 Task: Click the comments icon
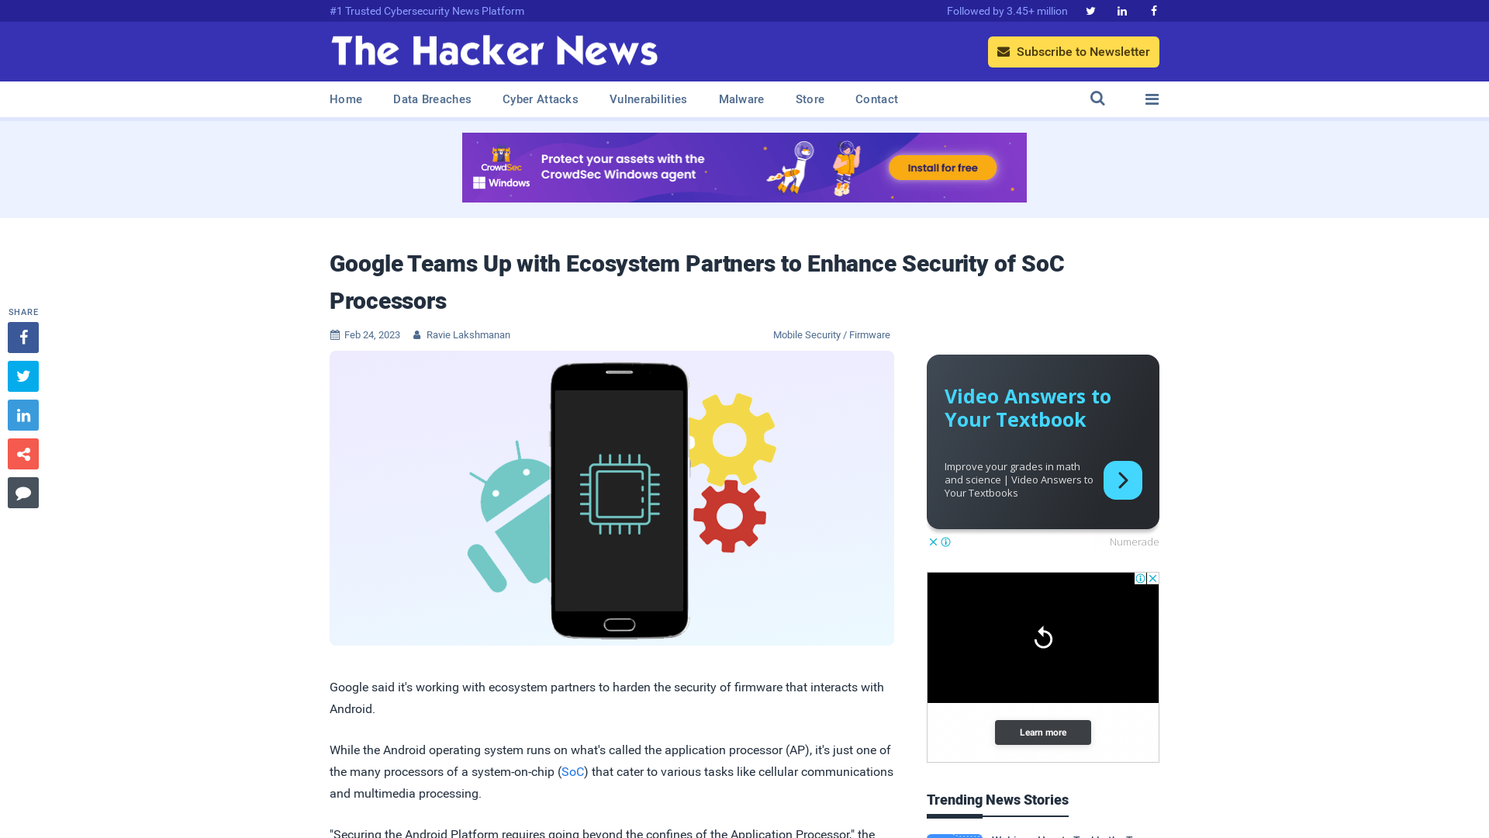pos(22,492)
